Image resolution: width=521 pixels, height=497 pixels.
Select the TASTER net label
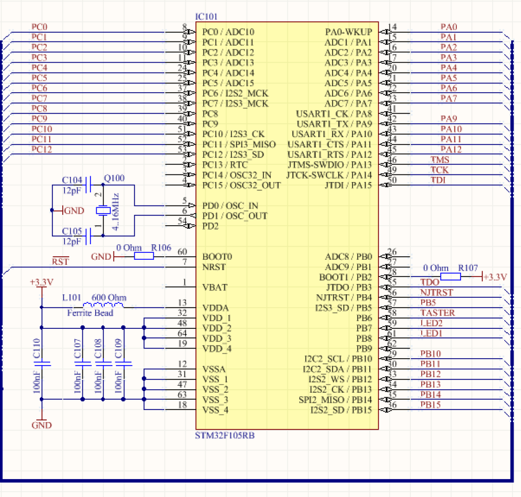click(x=437, y=313)
